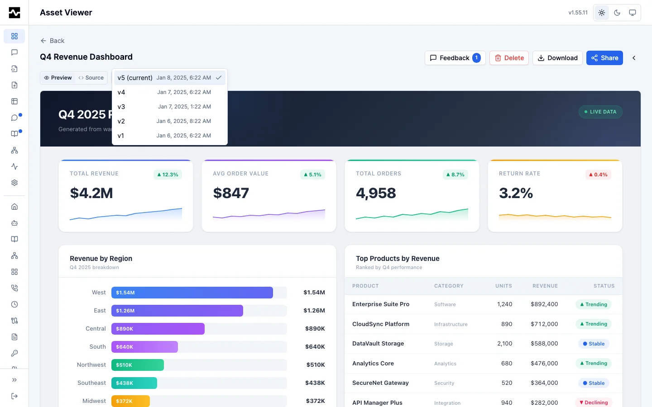Open the Feedback button
Viewport: 652px width, 407px height.
(455, 58)
